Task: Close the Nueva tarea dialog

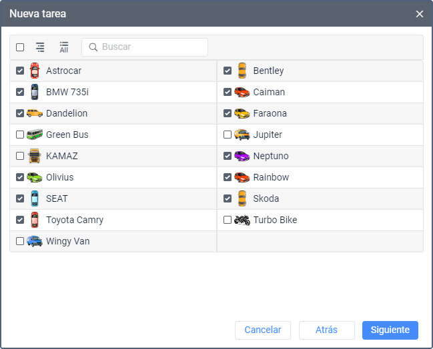Action: click(419, 14)
